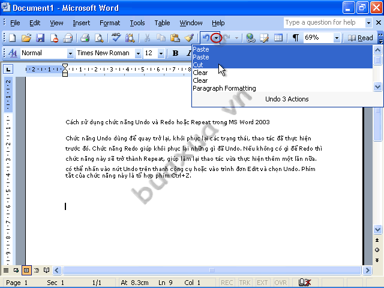Open the Help menu
This screenshot has height=288, width=384.
coord(218,23)
